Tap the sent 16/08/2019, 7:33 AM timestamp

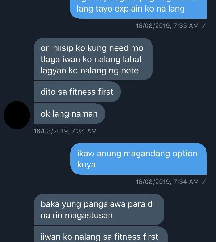point(167,26)
